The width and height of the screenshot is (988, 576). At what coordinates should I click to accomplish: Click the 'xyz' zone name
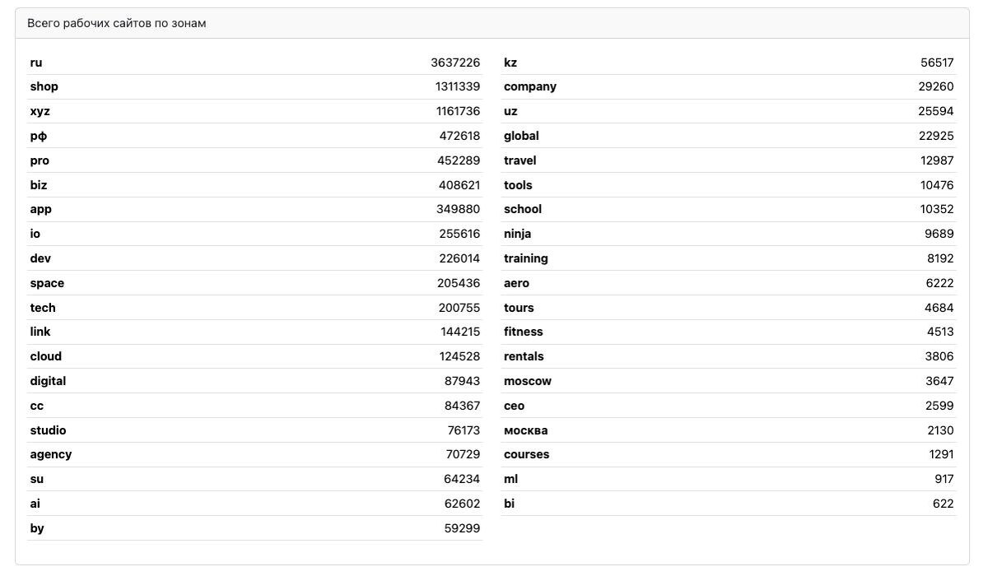40,111
